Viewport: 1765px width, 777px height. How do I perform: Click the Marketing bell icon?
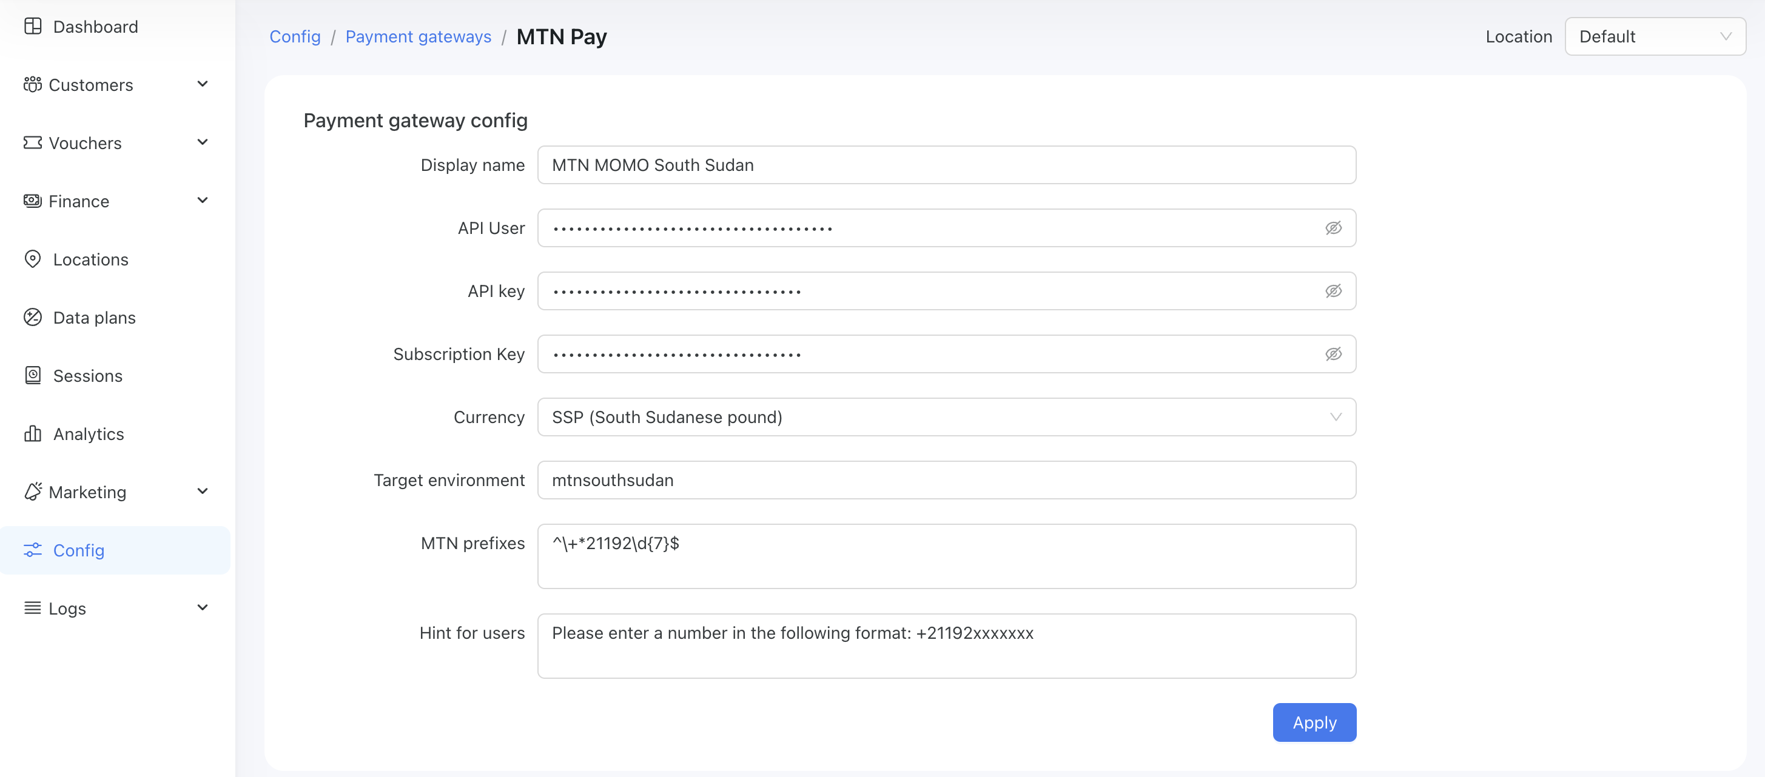(x=32, y=492)
